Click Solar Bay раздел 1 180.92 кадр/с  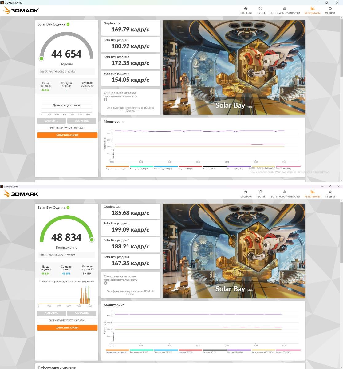tap(131, 45)
